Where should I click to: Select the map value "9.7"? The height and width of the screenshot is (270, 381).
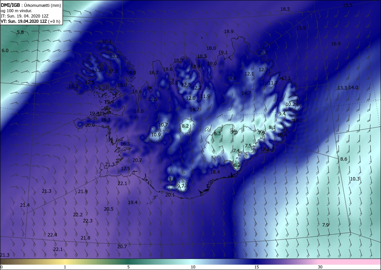(181, 186)
